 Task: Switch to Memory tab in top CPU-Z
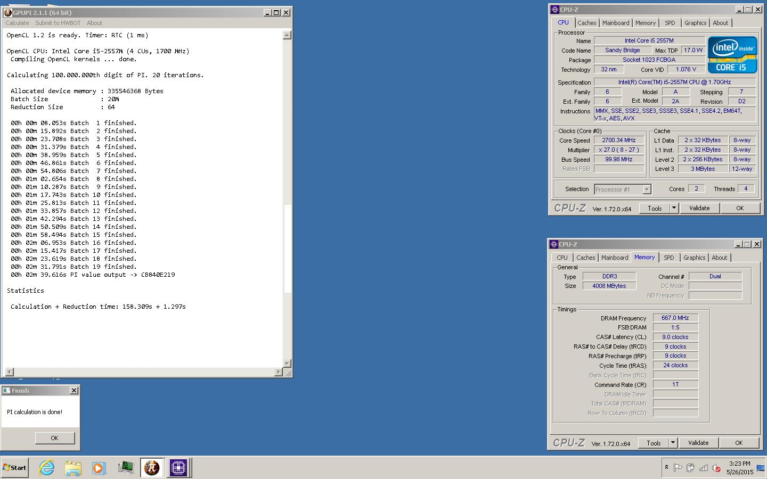(645, 23)
